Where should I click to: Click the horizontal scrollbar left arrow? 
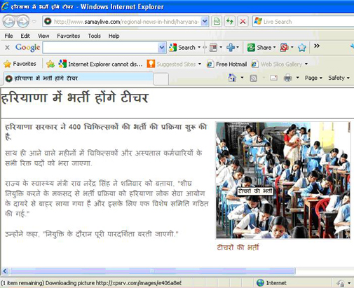[5, 271]
